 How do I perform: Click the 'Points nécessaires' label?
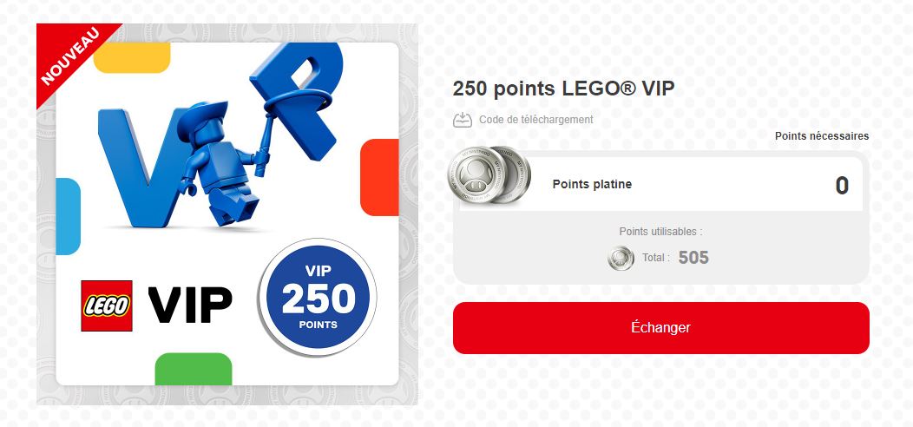pyautogui.click(x=822, y=135)
